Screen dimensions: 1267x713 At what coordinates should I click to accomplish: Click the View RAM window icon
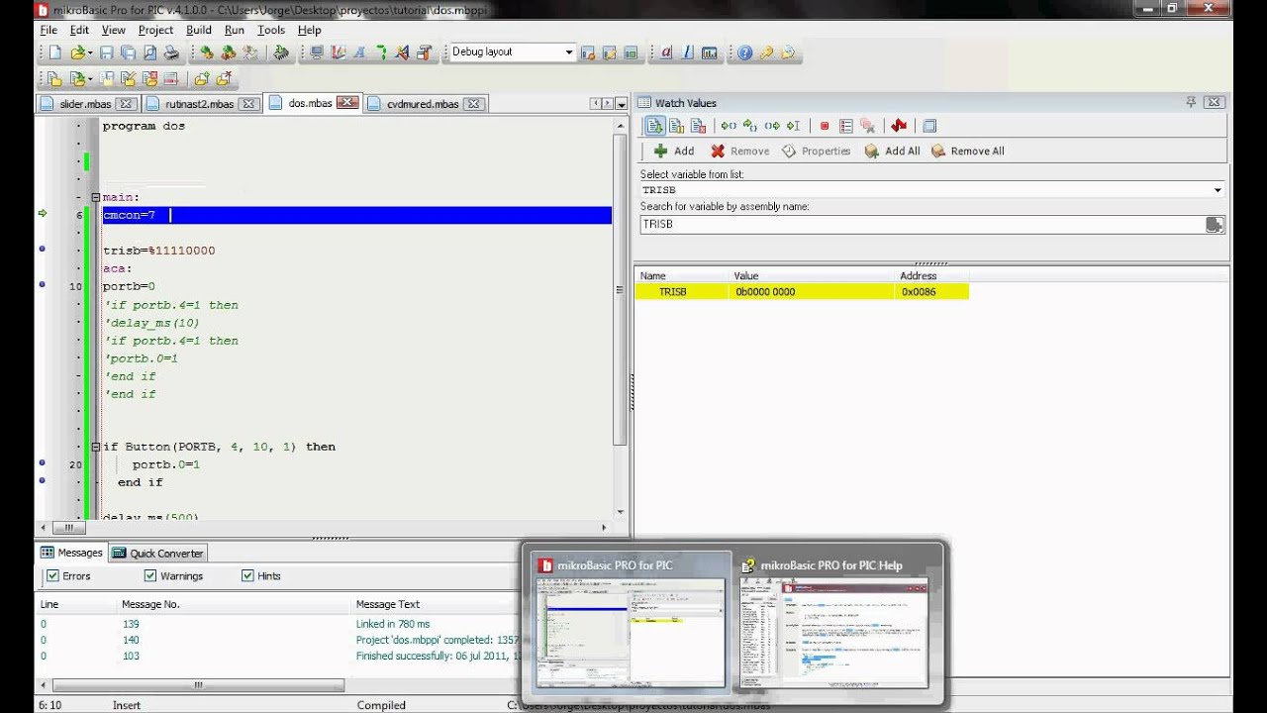(x=928, y=126)
